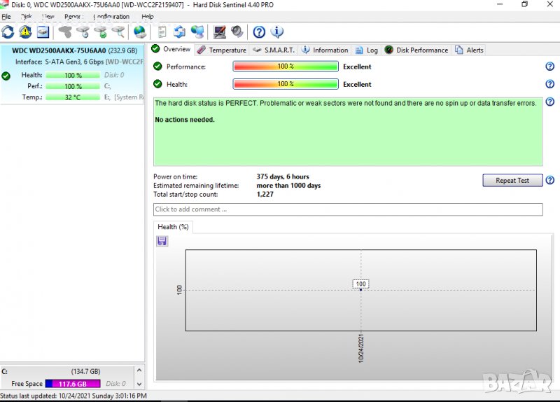
Task: Click the blue question mark toolbar icon
Action: point(259,32)
